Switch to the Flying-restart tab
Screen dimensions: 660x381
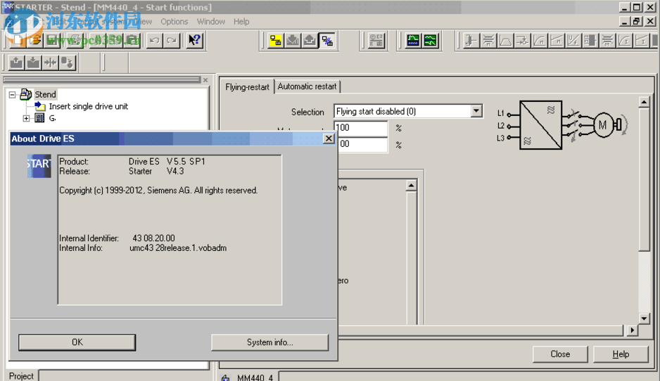pos(247,87)
